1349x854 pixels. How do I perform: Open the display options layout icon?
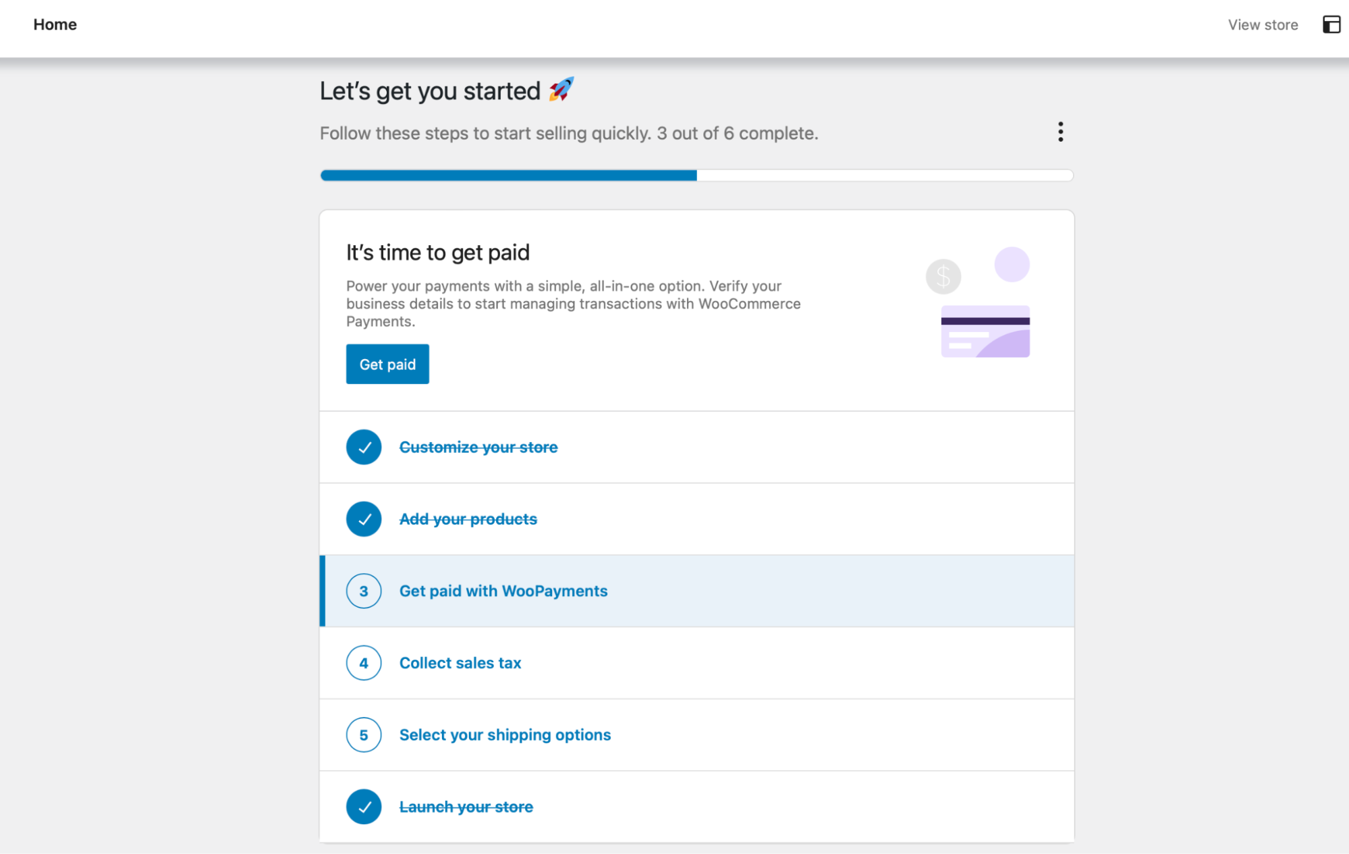tap(1331, 25)
